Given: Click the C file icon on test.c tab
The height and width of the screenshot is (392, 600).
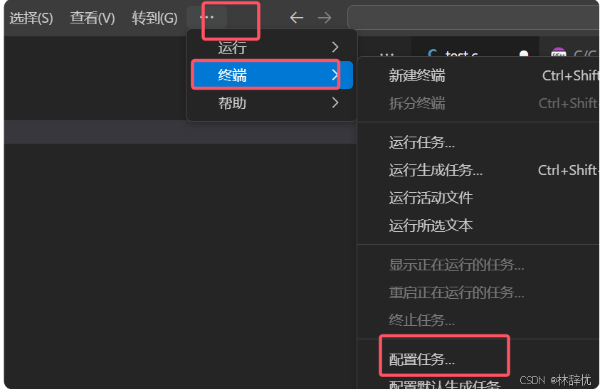Looking at the screenshot, I should pyautogui.click(x=433, y=53).
